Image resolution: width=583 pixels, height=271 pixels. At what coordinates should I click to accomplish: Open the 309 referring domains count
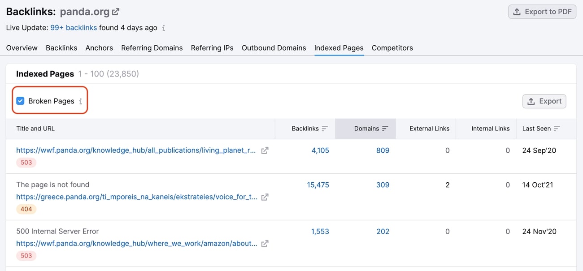tap(383, 185)
